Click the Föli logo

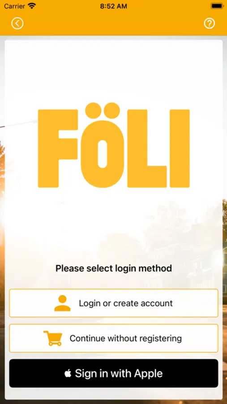coord(114,145)
